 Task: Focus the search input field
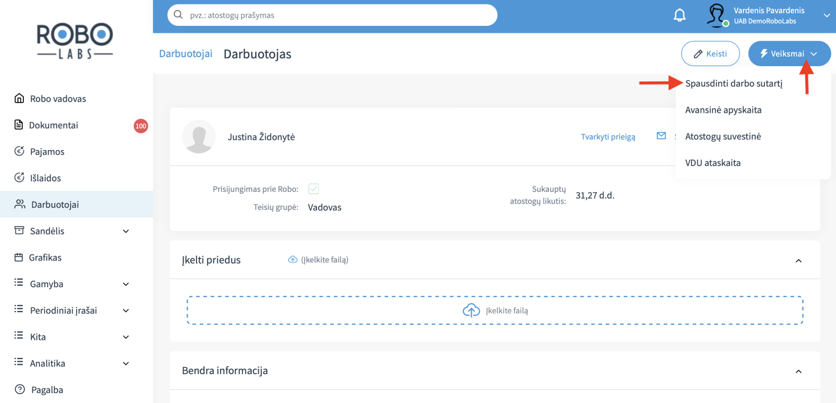(x=332, y=15)
